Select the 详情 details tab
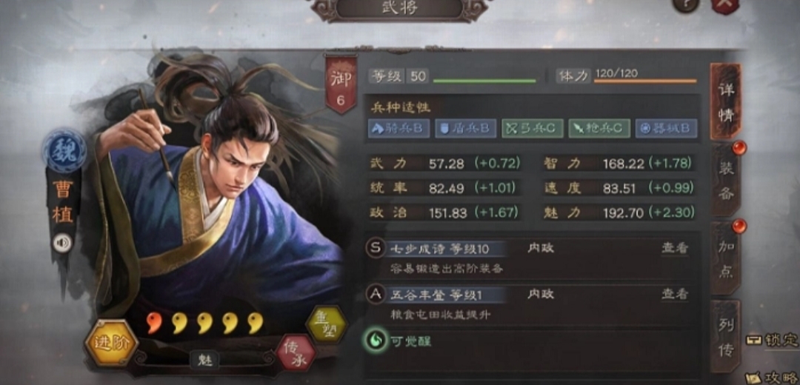Viewport: 800px width, 385px height. pos(725,101)
